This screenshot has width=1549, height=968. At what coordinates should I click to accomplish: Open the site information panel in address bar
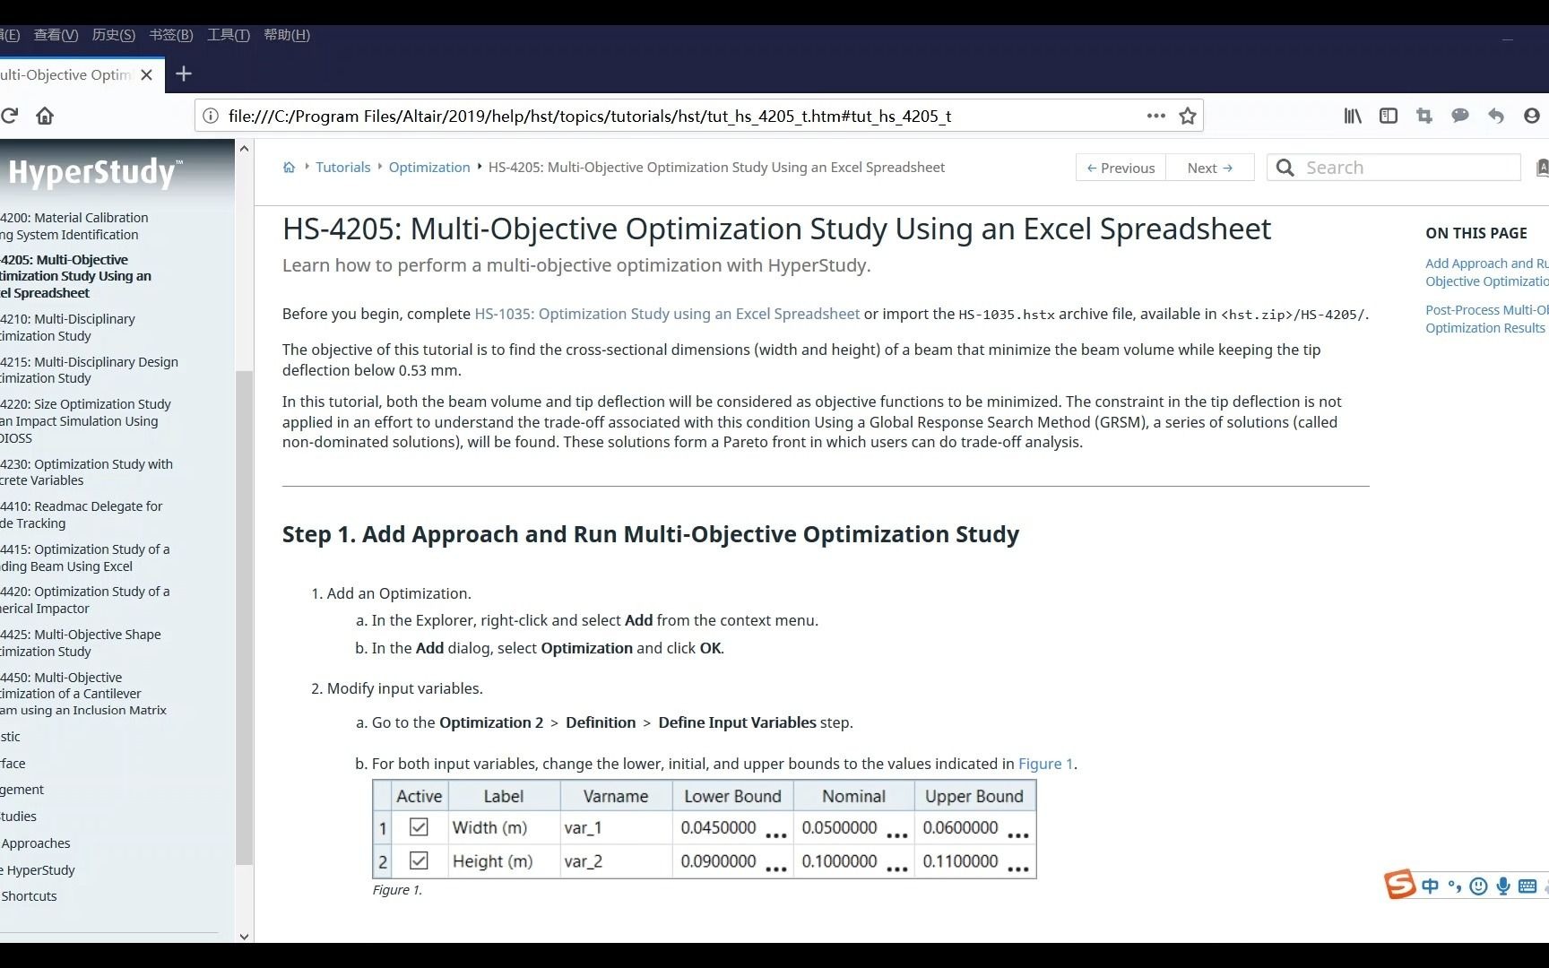coord(209,116)
